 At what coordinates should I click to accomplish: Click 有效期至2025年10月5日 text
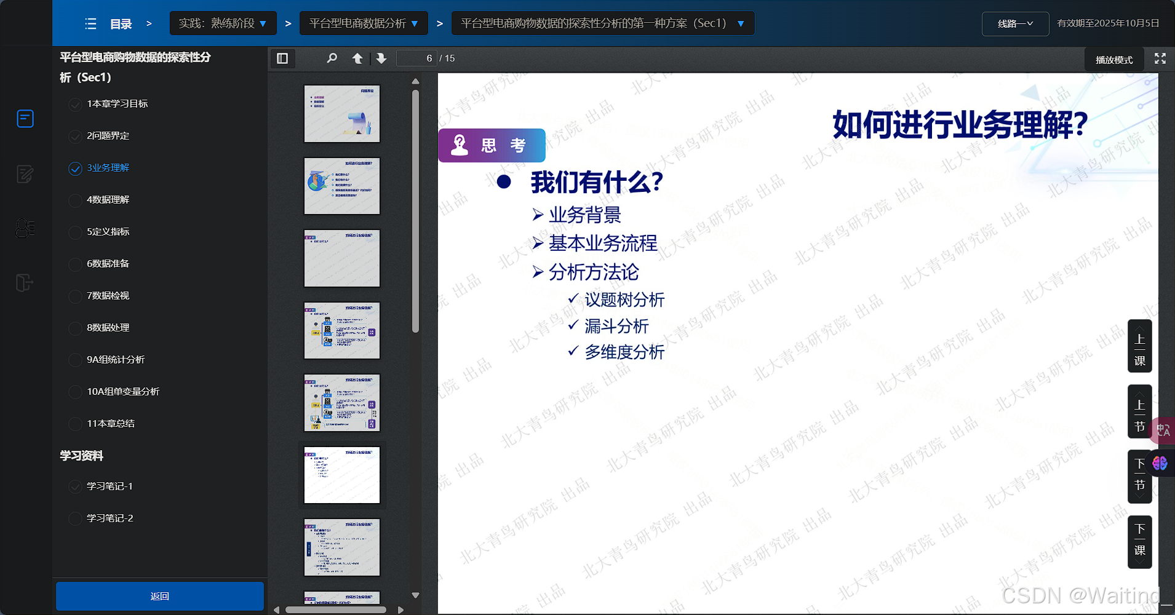[x=1108, y=23]
